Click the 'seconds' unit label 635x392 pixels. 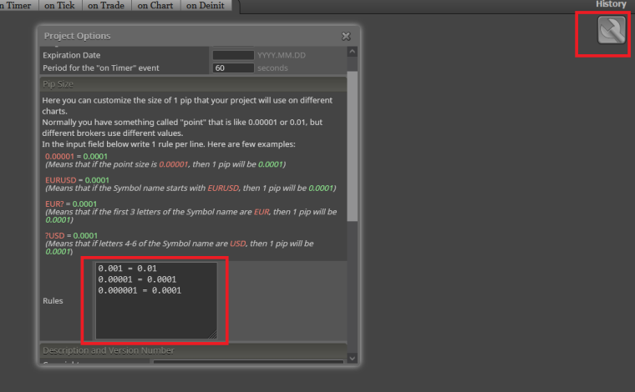(x=272, y=68)
